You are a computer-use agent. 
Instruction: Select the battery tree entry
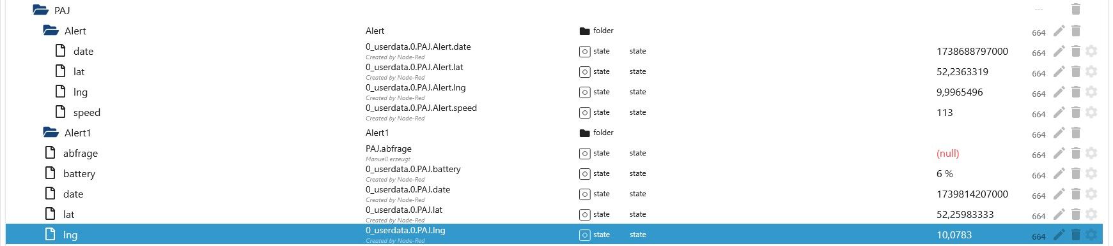79,173
